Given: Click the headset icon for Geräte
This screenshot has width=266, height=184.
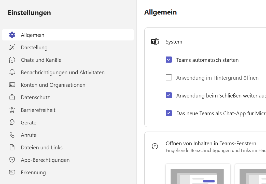Looking at the screenshot, I should point(12,122).
